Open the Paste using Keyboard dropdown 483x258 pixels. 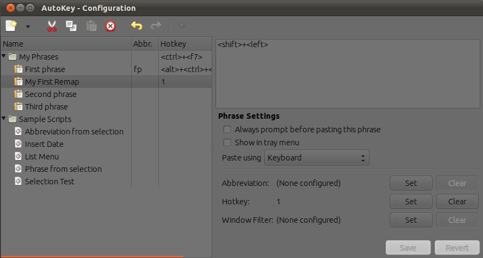317,158
